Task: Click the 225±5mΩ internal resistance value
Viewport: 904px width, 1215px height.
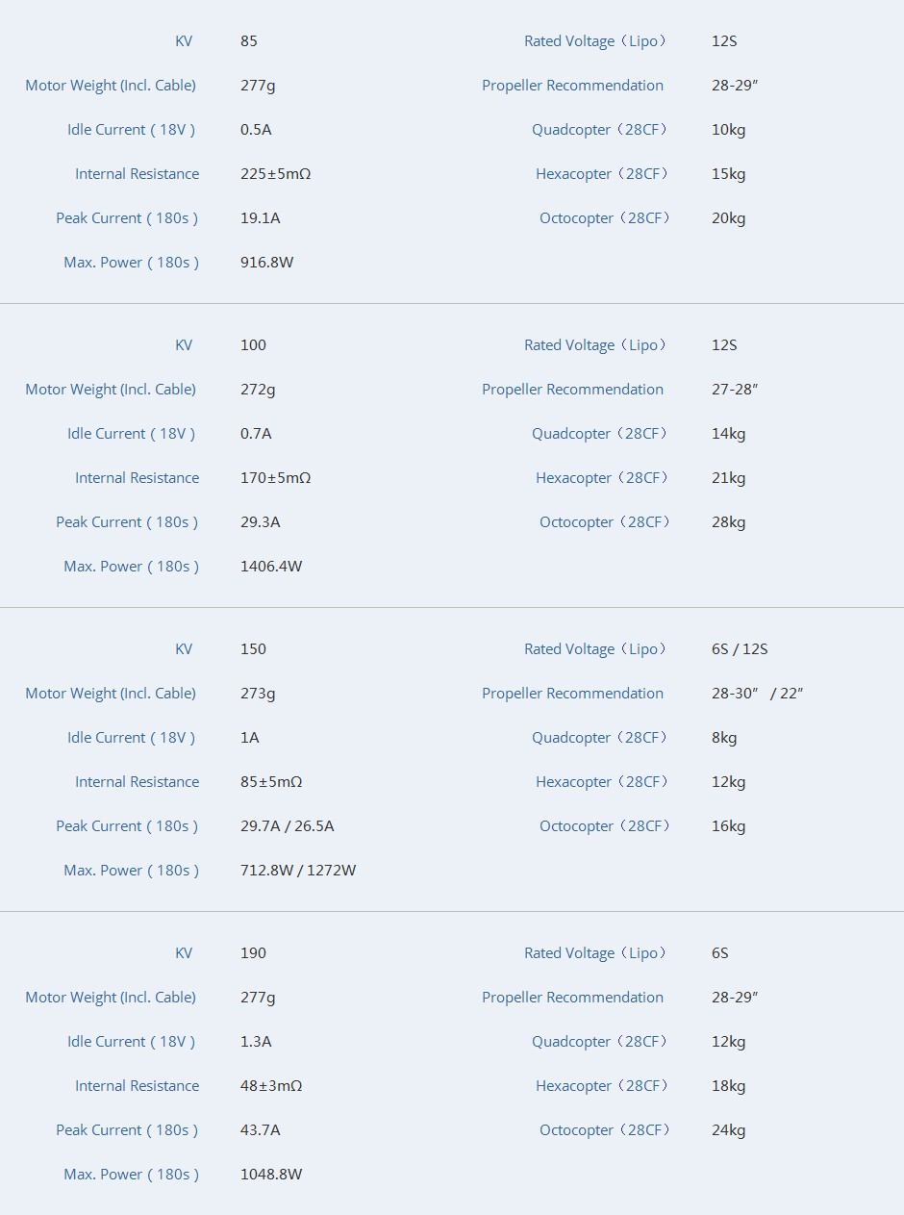Action: (x=275, y=174)
